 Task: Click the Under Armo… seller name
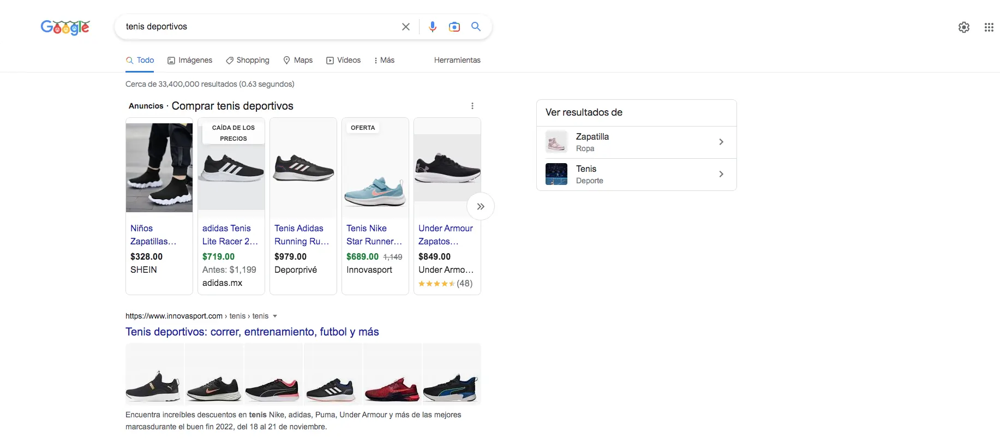[446, 270]
